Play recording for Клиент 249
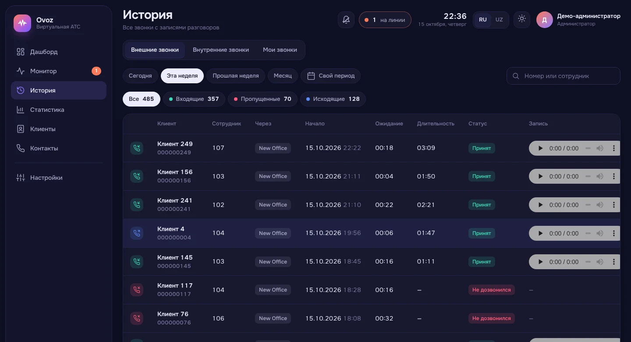Screen dimensions: 631x342 541,148
